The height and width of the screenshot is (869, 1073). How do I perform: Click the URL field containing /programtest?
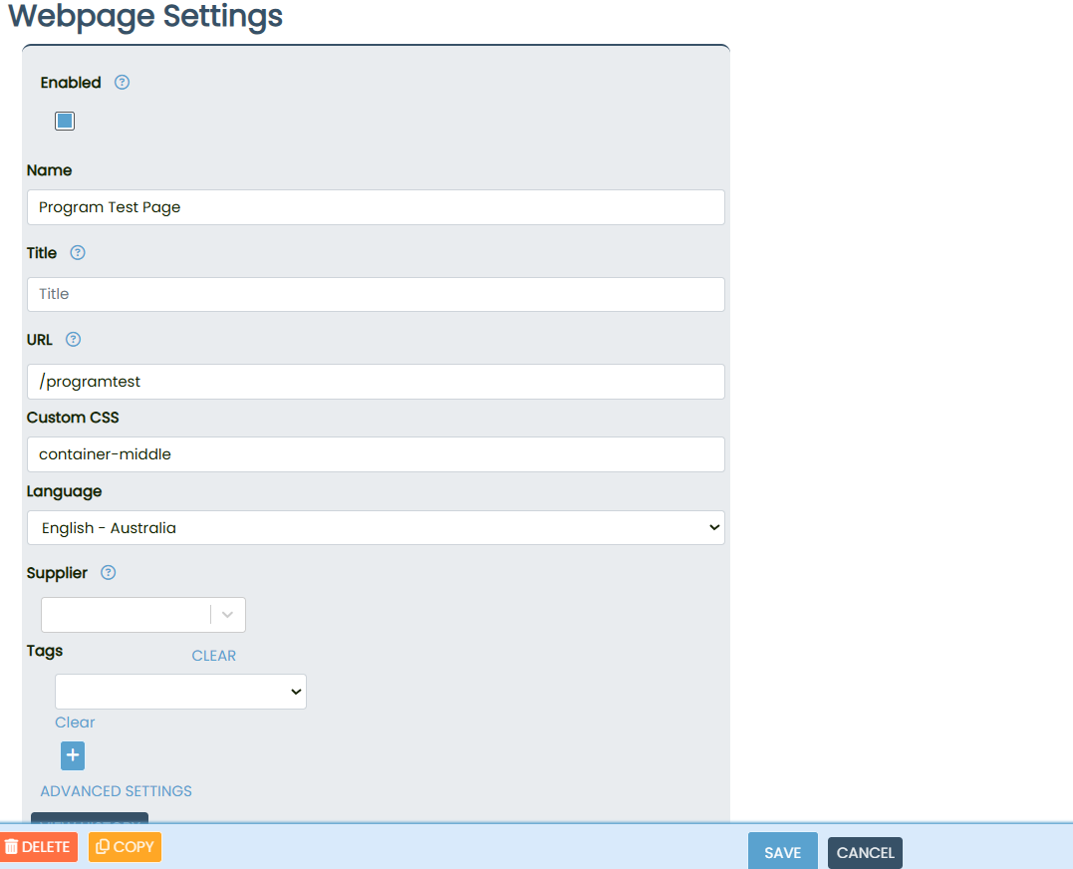pyautogui.click(x=376, y=382)
